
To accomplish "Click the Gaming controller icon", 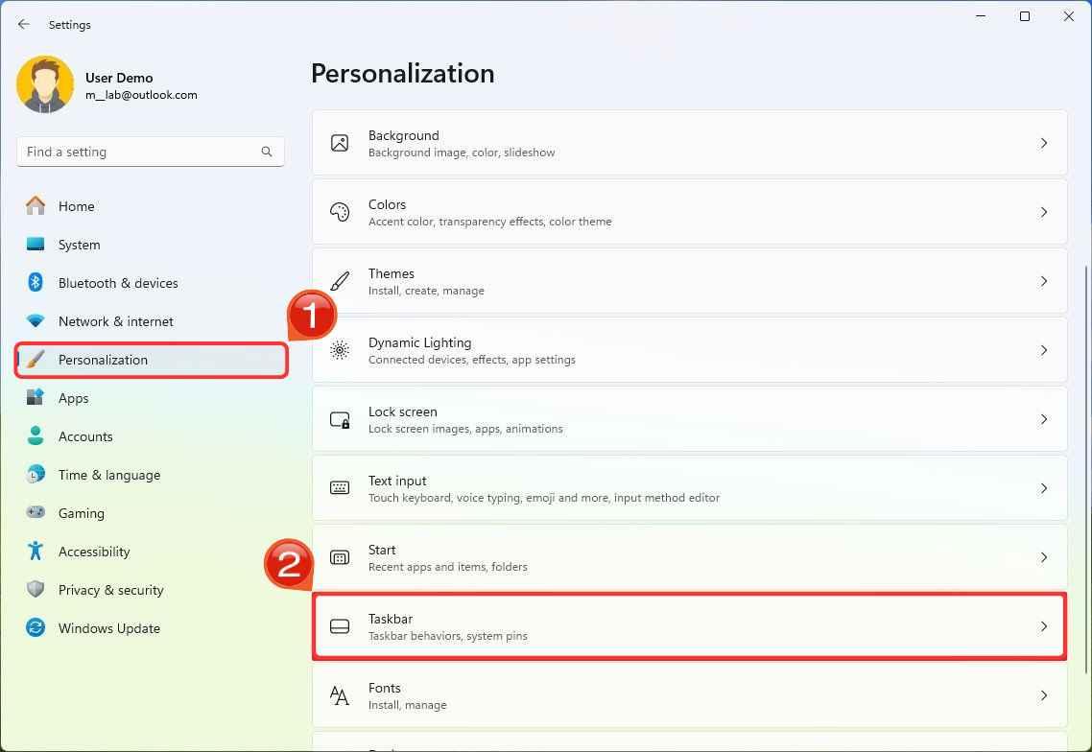I will [36, 512].
